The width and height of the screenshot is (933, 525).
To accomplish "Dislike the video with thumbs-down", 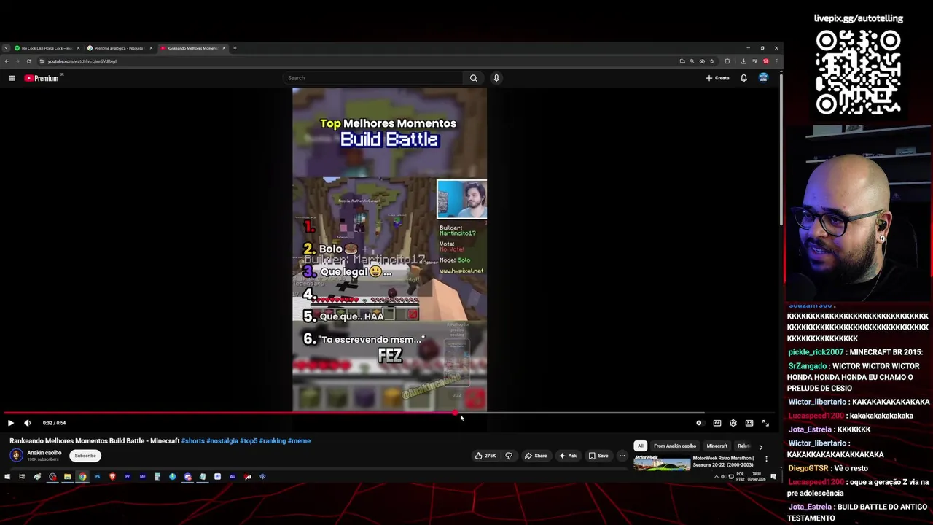I will tap(509, 456).
